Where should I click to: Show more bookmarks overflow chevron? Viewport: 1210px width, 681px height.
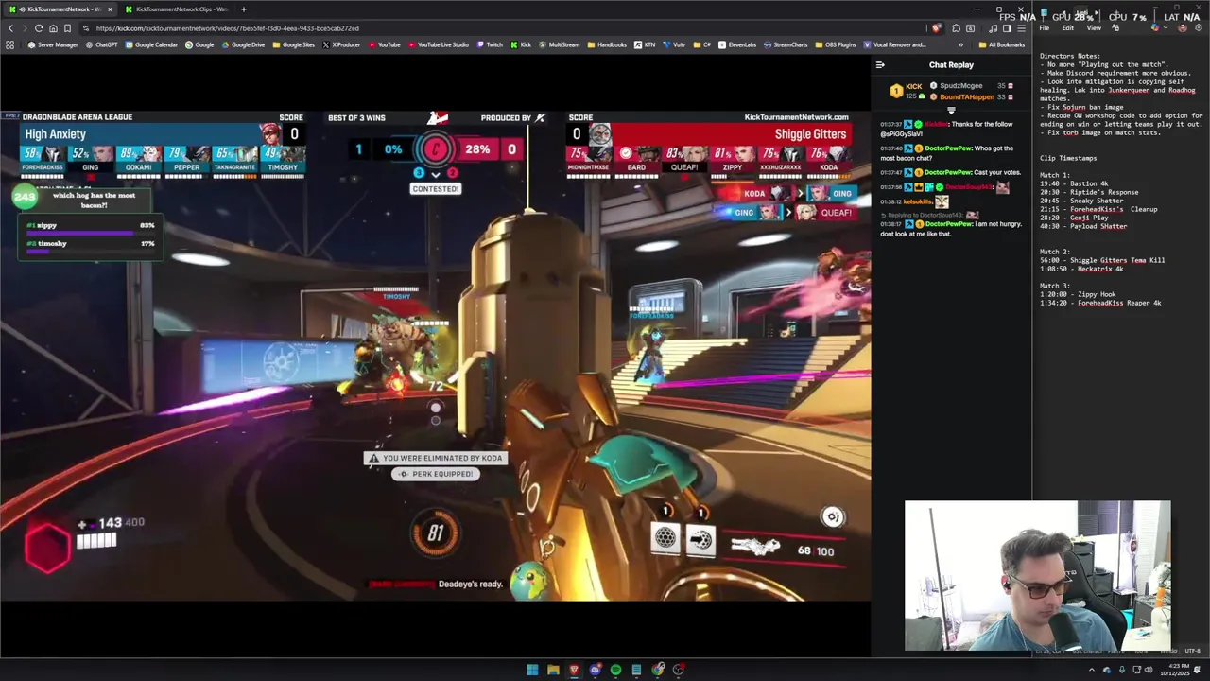[x=960, y=44]
